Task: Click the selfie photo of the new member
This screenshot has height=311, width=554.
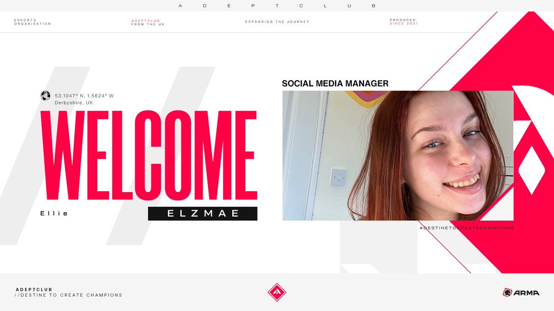Action: coord(398,156)
